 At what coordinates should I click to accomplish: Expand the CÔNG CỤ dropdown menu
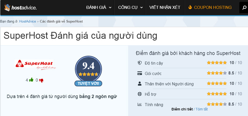pyautogui.click(x=130, y=7)
